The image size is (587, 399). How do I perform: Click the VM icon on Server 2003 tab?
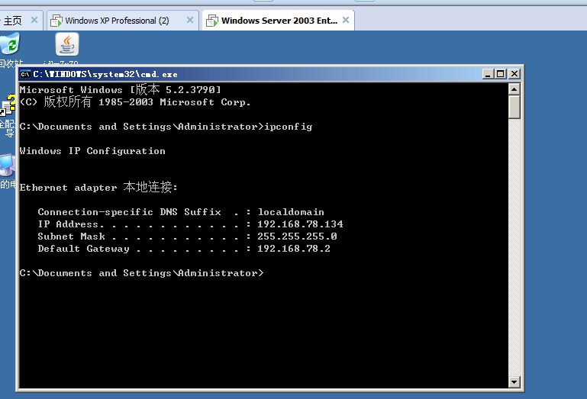(x=212, y=21)
